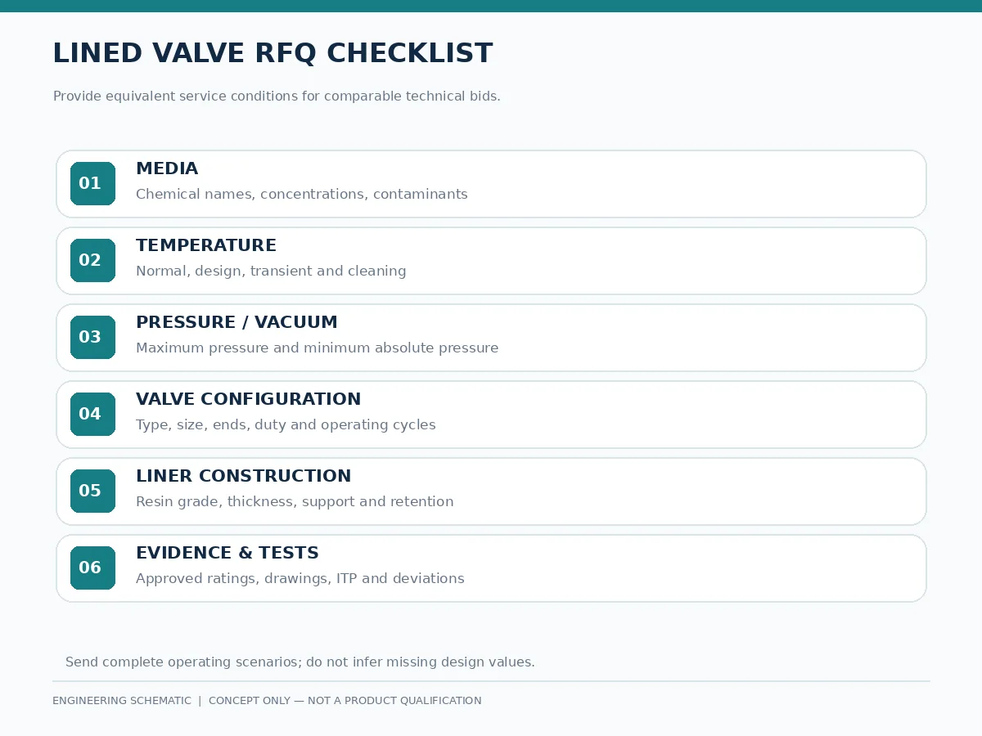Click the LINED VALVE RFQ CHECKLIST title
Screen dimensions: 982x736
click(273, 54)
